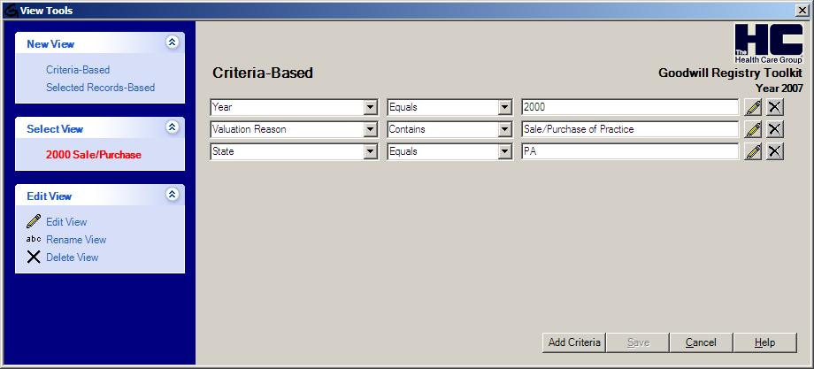Select the 2000 Sale/Purchase view
The height and width of the screenshot is (369, 814).
[x=94, y=155]
